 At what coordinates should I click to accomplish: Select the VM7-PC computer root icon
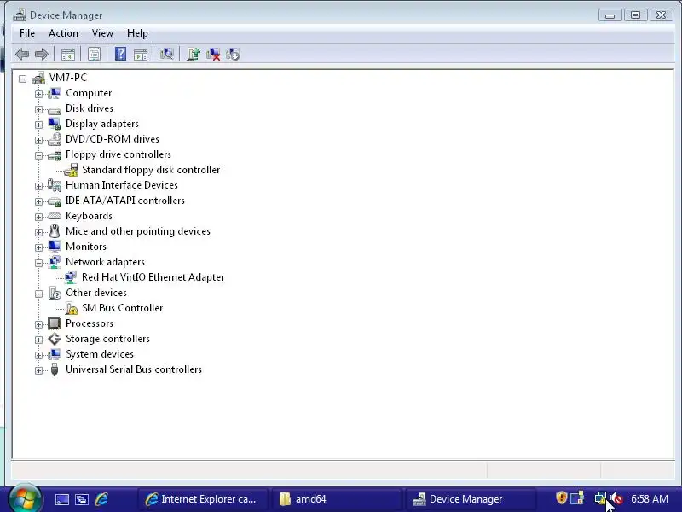coord(38,78)
